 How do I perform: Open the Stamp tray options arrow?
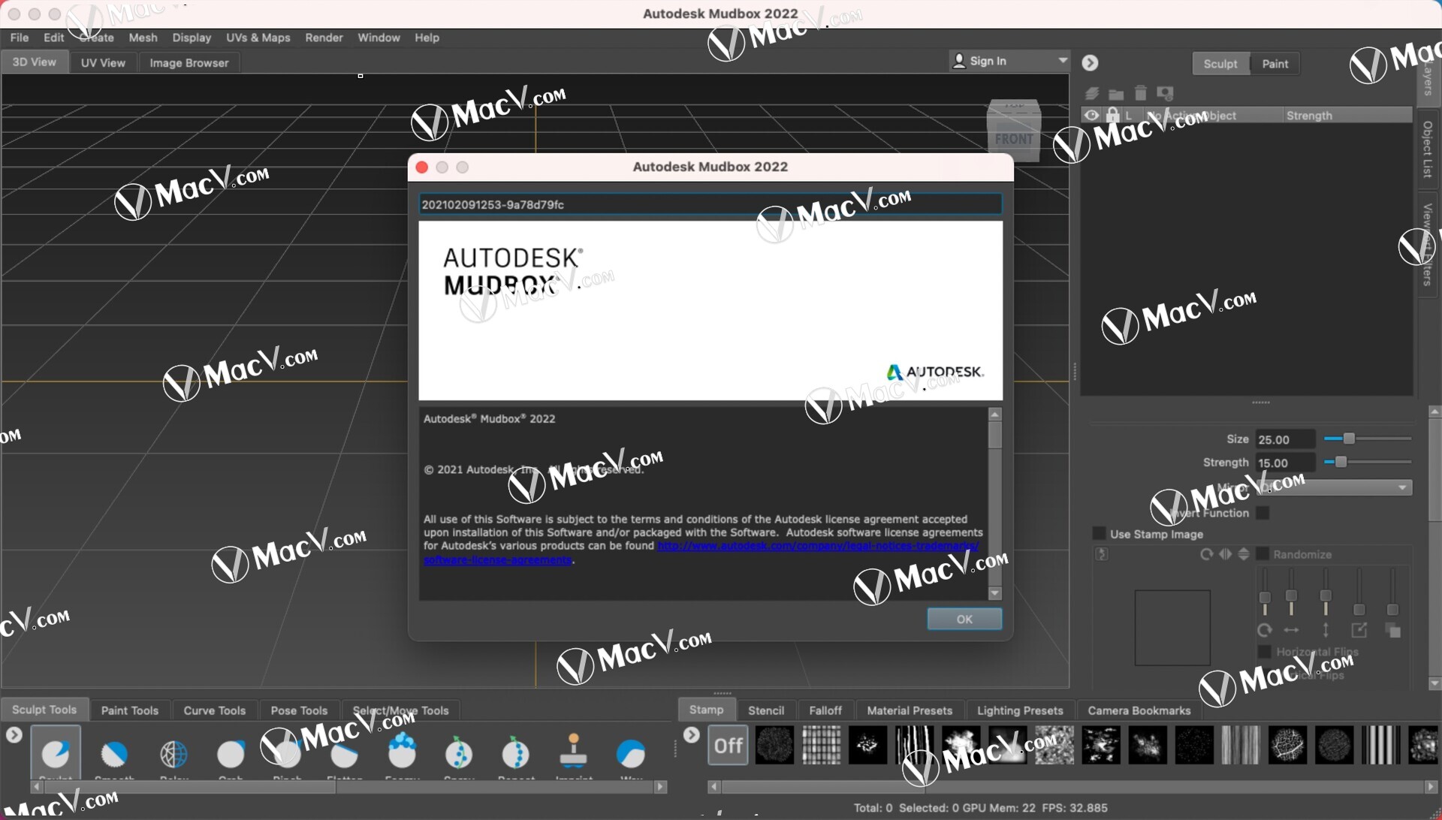[x=692, y=735]
